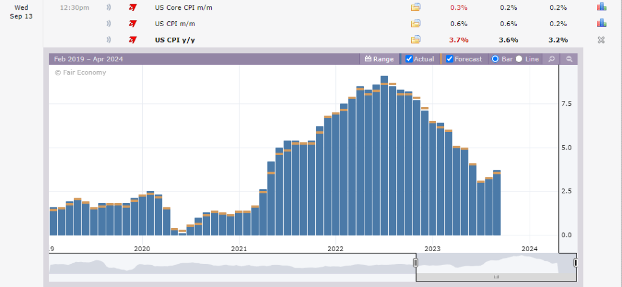
Task: Click forecast value 3.6%
Action: 508,40
